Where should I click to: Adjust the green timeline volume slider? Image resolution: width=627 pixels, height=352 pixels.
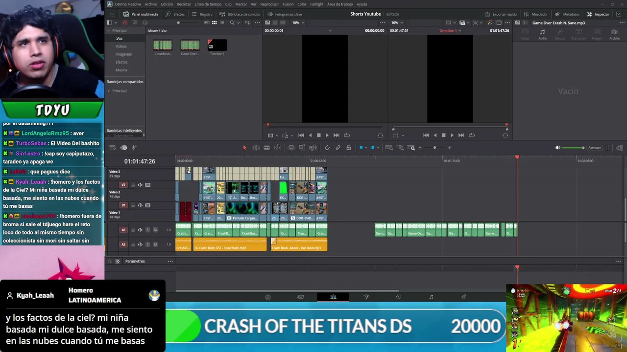pos(573,148)
